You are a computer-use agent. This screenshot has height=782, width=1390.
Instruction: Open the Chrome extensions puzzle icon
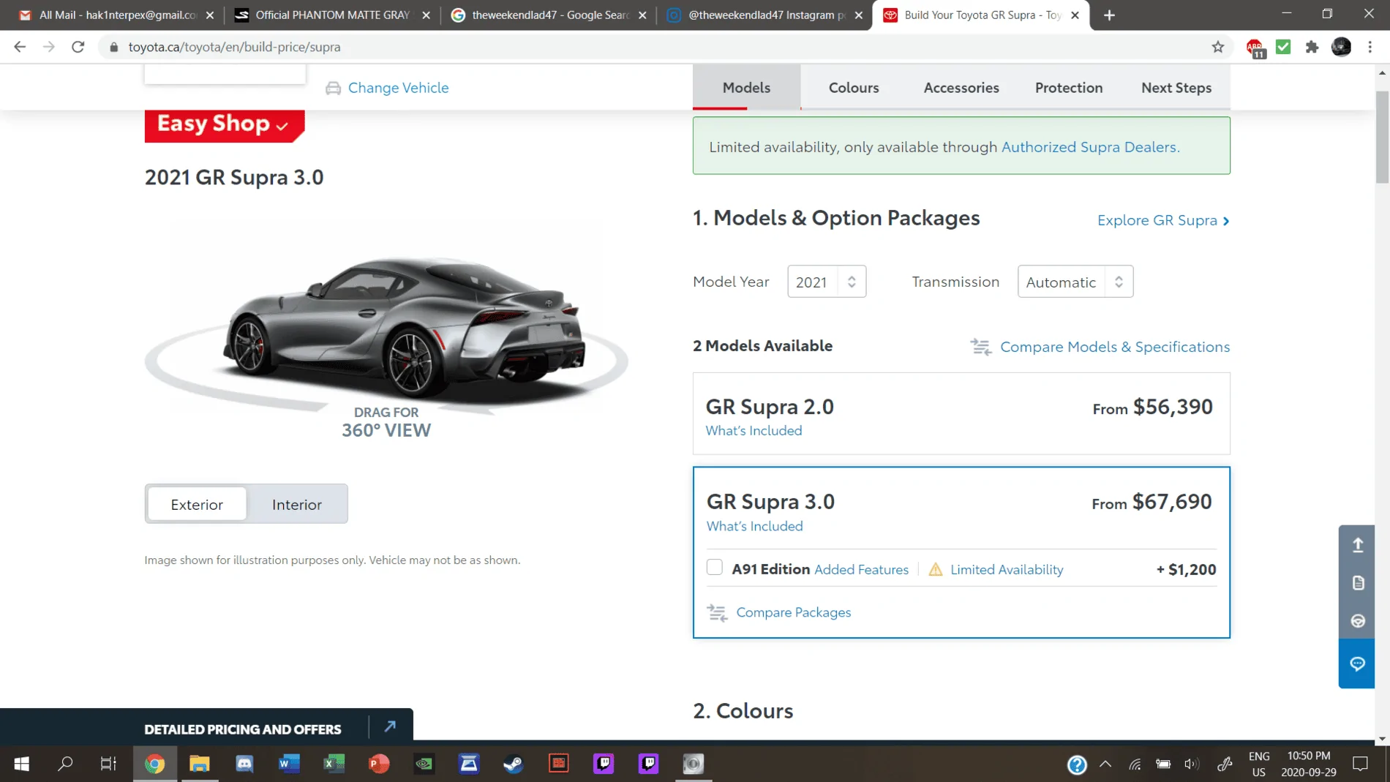[1312, 47]
